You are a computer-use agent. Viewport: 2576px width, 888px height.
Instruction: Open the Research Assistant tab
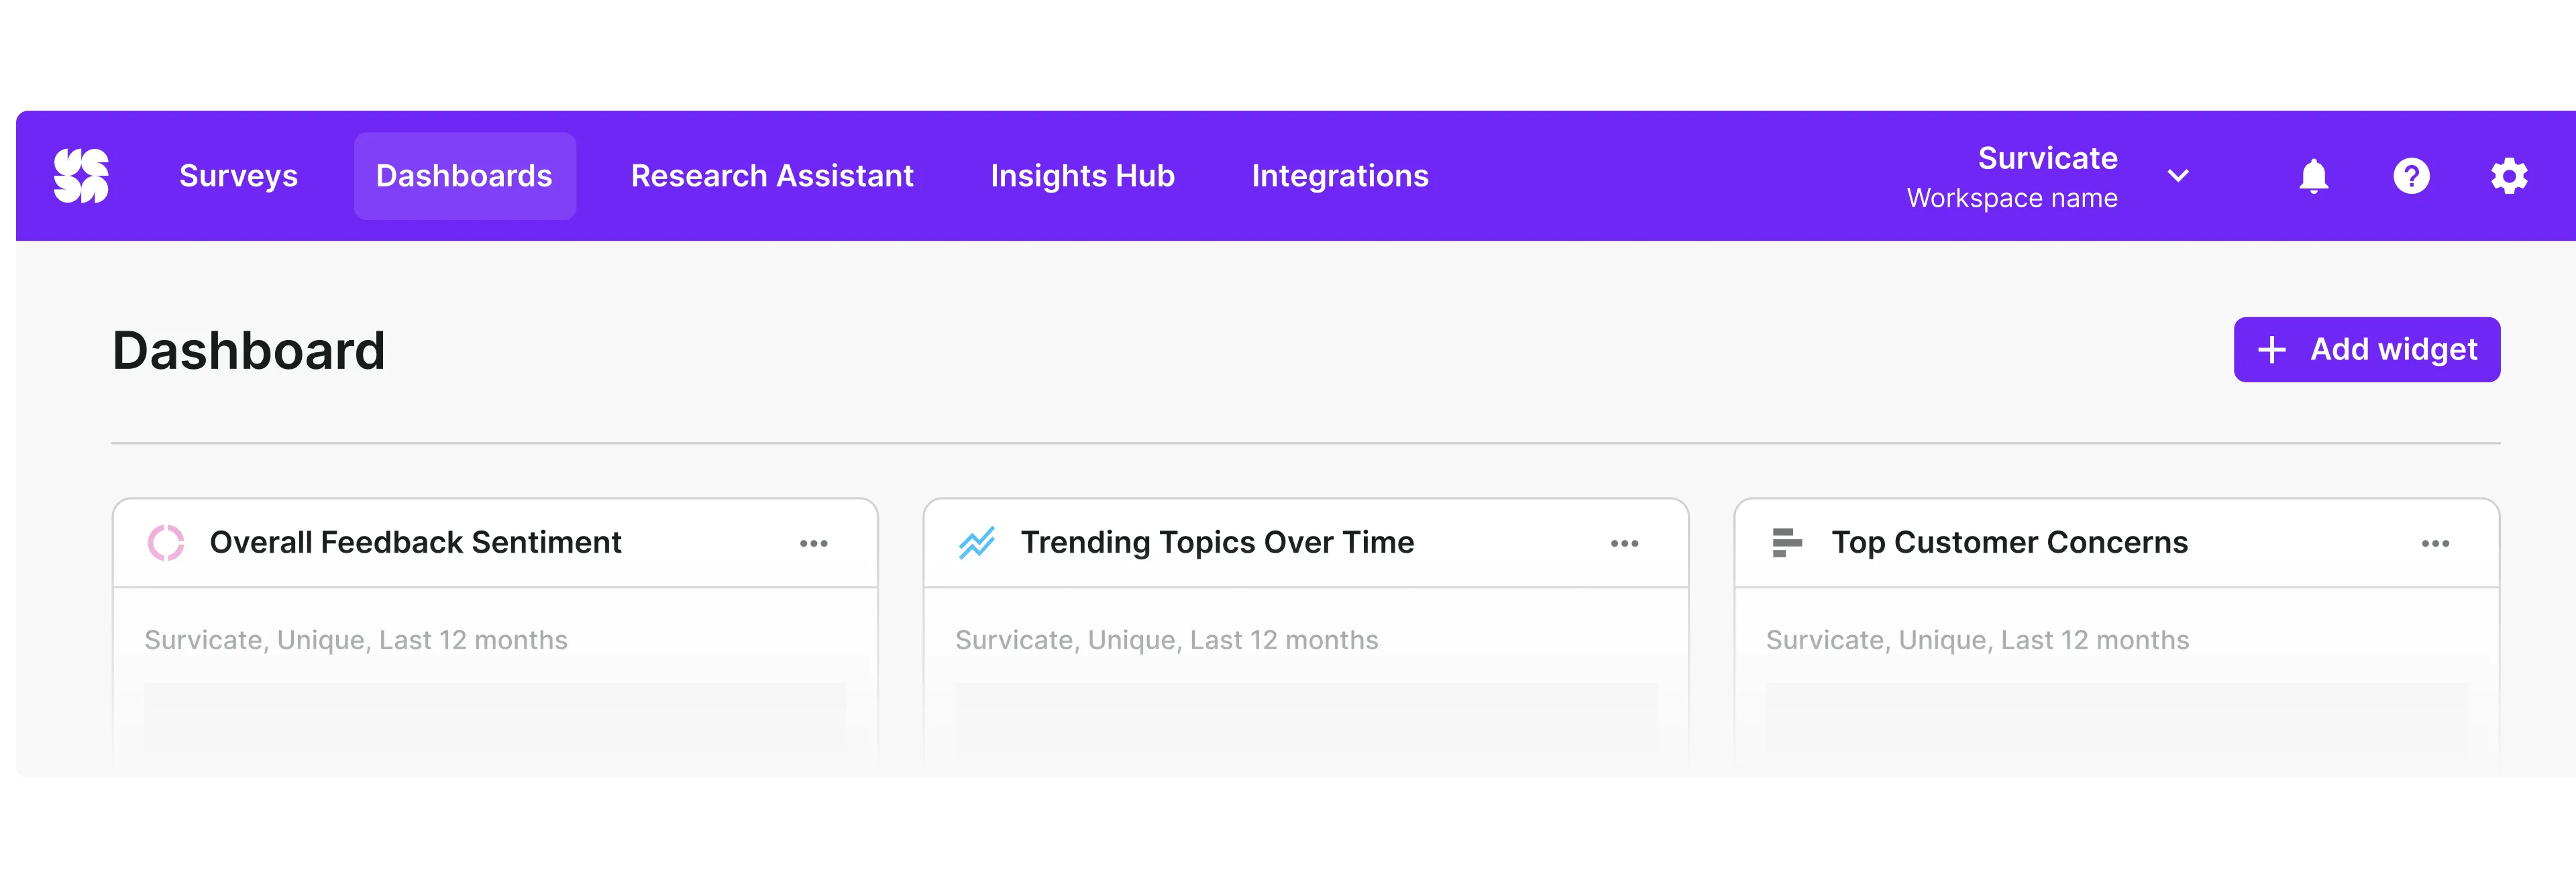[772, 176]
